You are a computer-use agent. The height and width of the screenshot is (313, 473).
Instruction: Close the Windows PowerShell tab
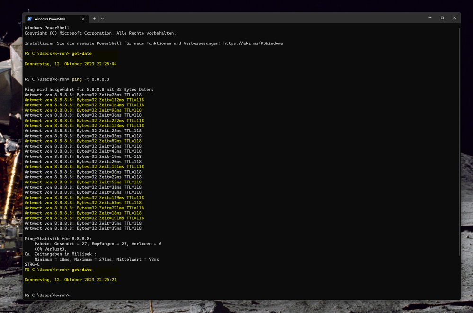tap(83, 18)
